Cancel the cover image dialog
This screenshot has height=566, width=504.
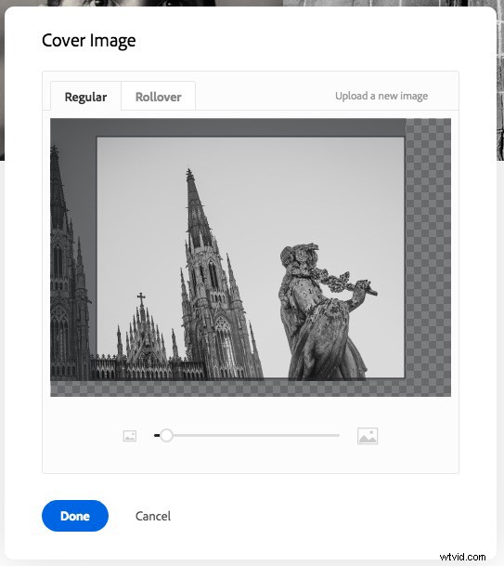[153, 516]
